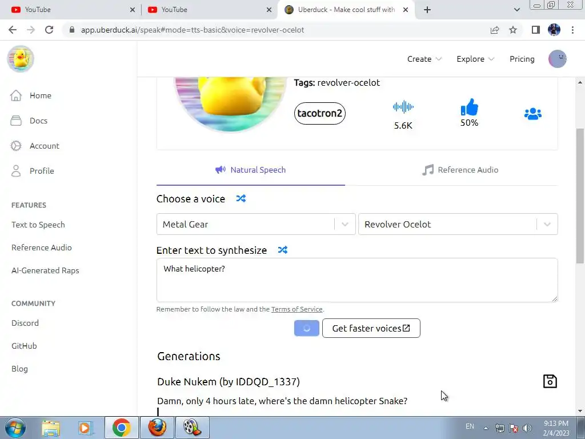The width and height of the screenshot is (585, 439).
Task: Reload the page in Chrome
Action: 49,30
